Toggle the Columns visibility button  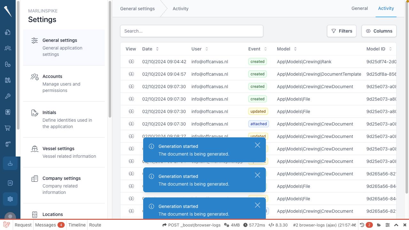[379, 31]
